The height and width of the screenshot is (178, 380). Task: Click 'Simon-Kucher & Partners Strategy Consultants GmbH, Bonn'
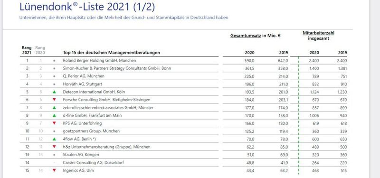point(117,68)
